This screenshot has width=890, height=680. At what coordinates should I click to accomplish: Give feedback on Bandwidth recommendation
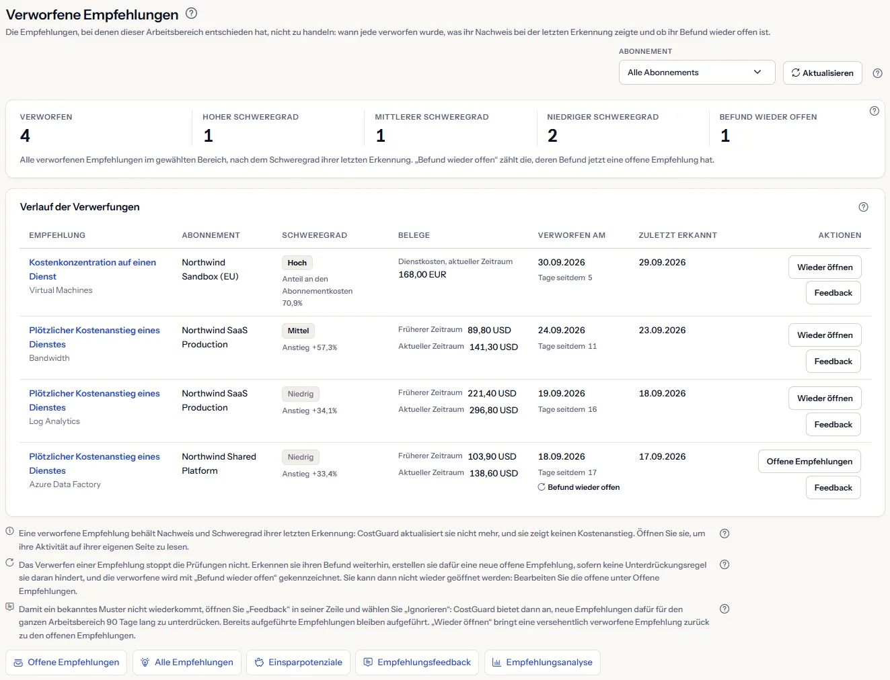pos(833,362)
